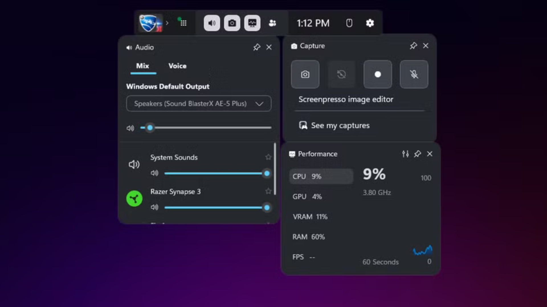Open the widget menu grid icon

pyautogui.click(x=183, y=23)
